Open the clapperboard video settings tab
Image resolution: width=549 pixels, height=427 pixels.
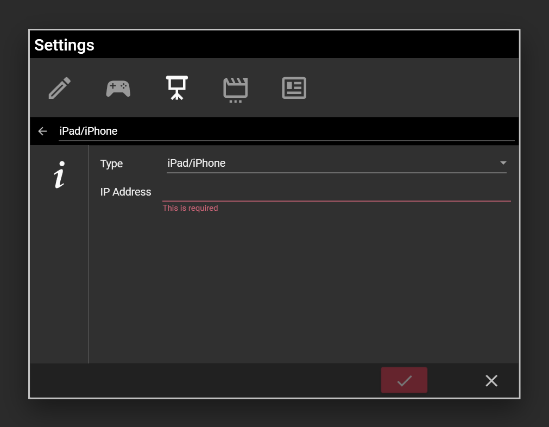[235, 89]
